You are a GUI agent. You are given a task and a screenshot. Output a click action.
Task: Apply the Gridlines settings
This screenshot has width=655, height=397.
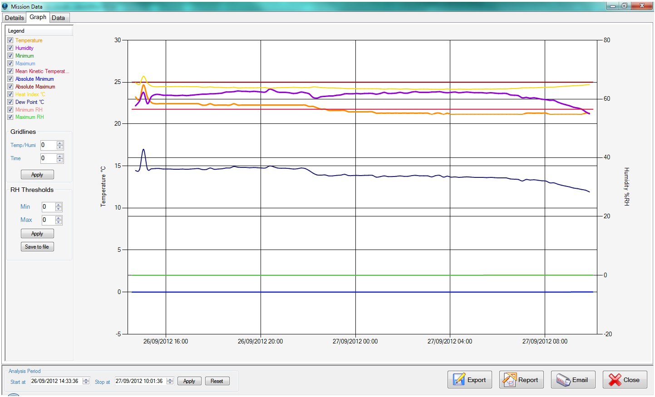(37, 175)
